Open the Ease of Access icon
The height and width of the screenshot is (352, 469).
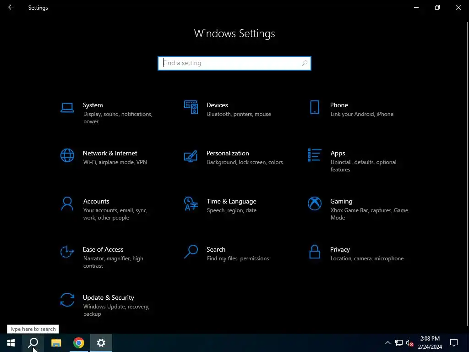67,252
